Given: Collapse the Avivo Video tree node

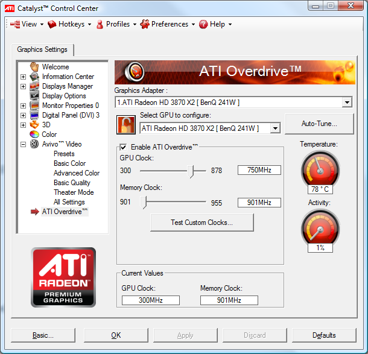Looking at the screenshot, I should coord(23,144).
